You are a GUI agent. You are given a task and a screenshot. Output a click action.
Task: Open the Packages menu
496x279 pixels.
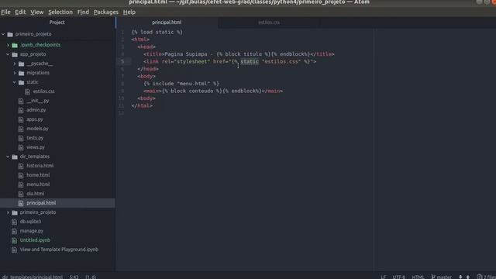point(106,12)
